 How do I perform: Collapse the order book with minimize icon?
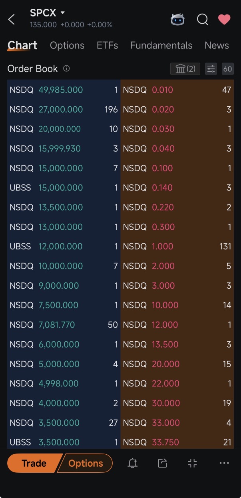coord(193,464)
